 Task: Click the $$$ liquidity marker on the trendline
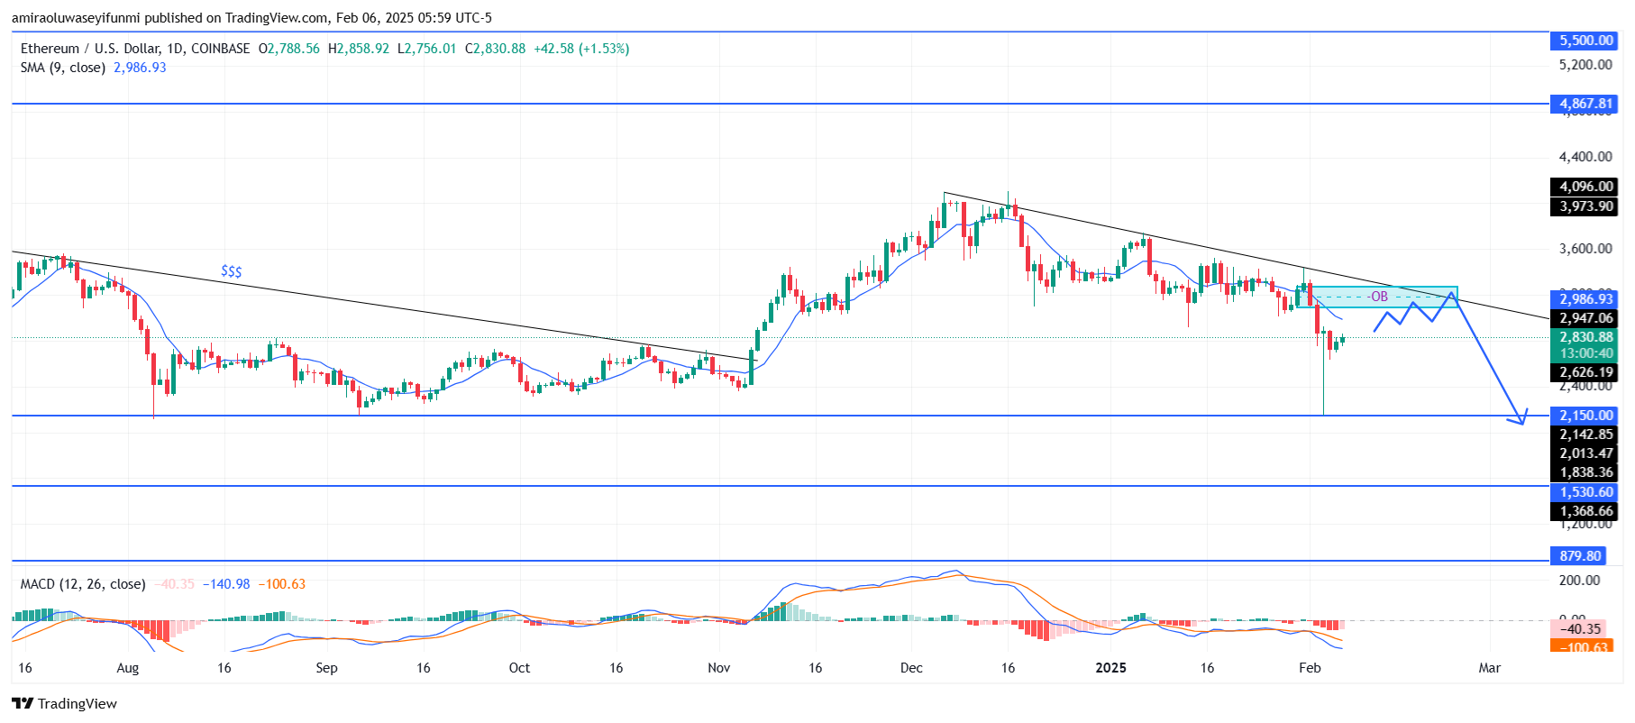click(x=232, y=271)
